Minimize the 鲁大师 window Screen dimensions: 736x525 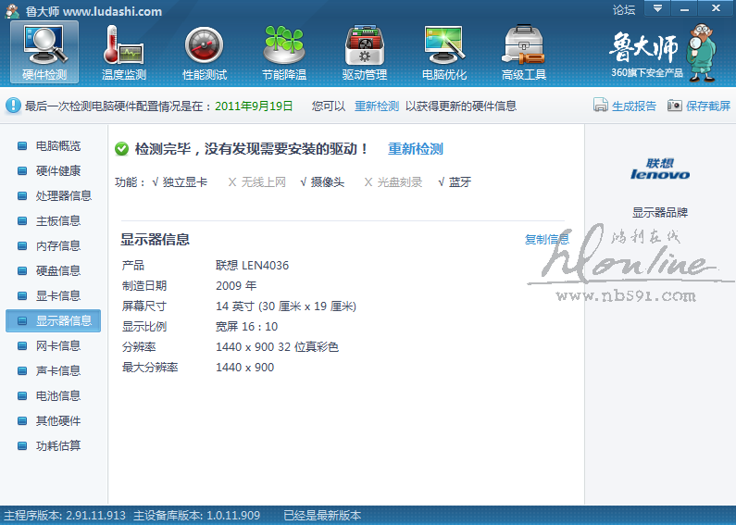[684, 8]
